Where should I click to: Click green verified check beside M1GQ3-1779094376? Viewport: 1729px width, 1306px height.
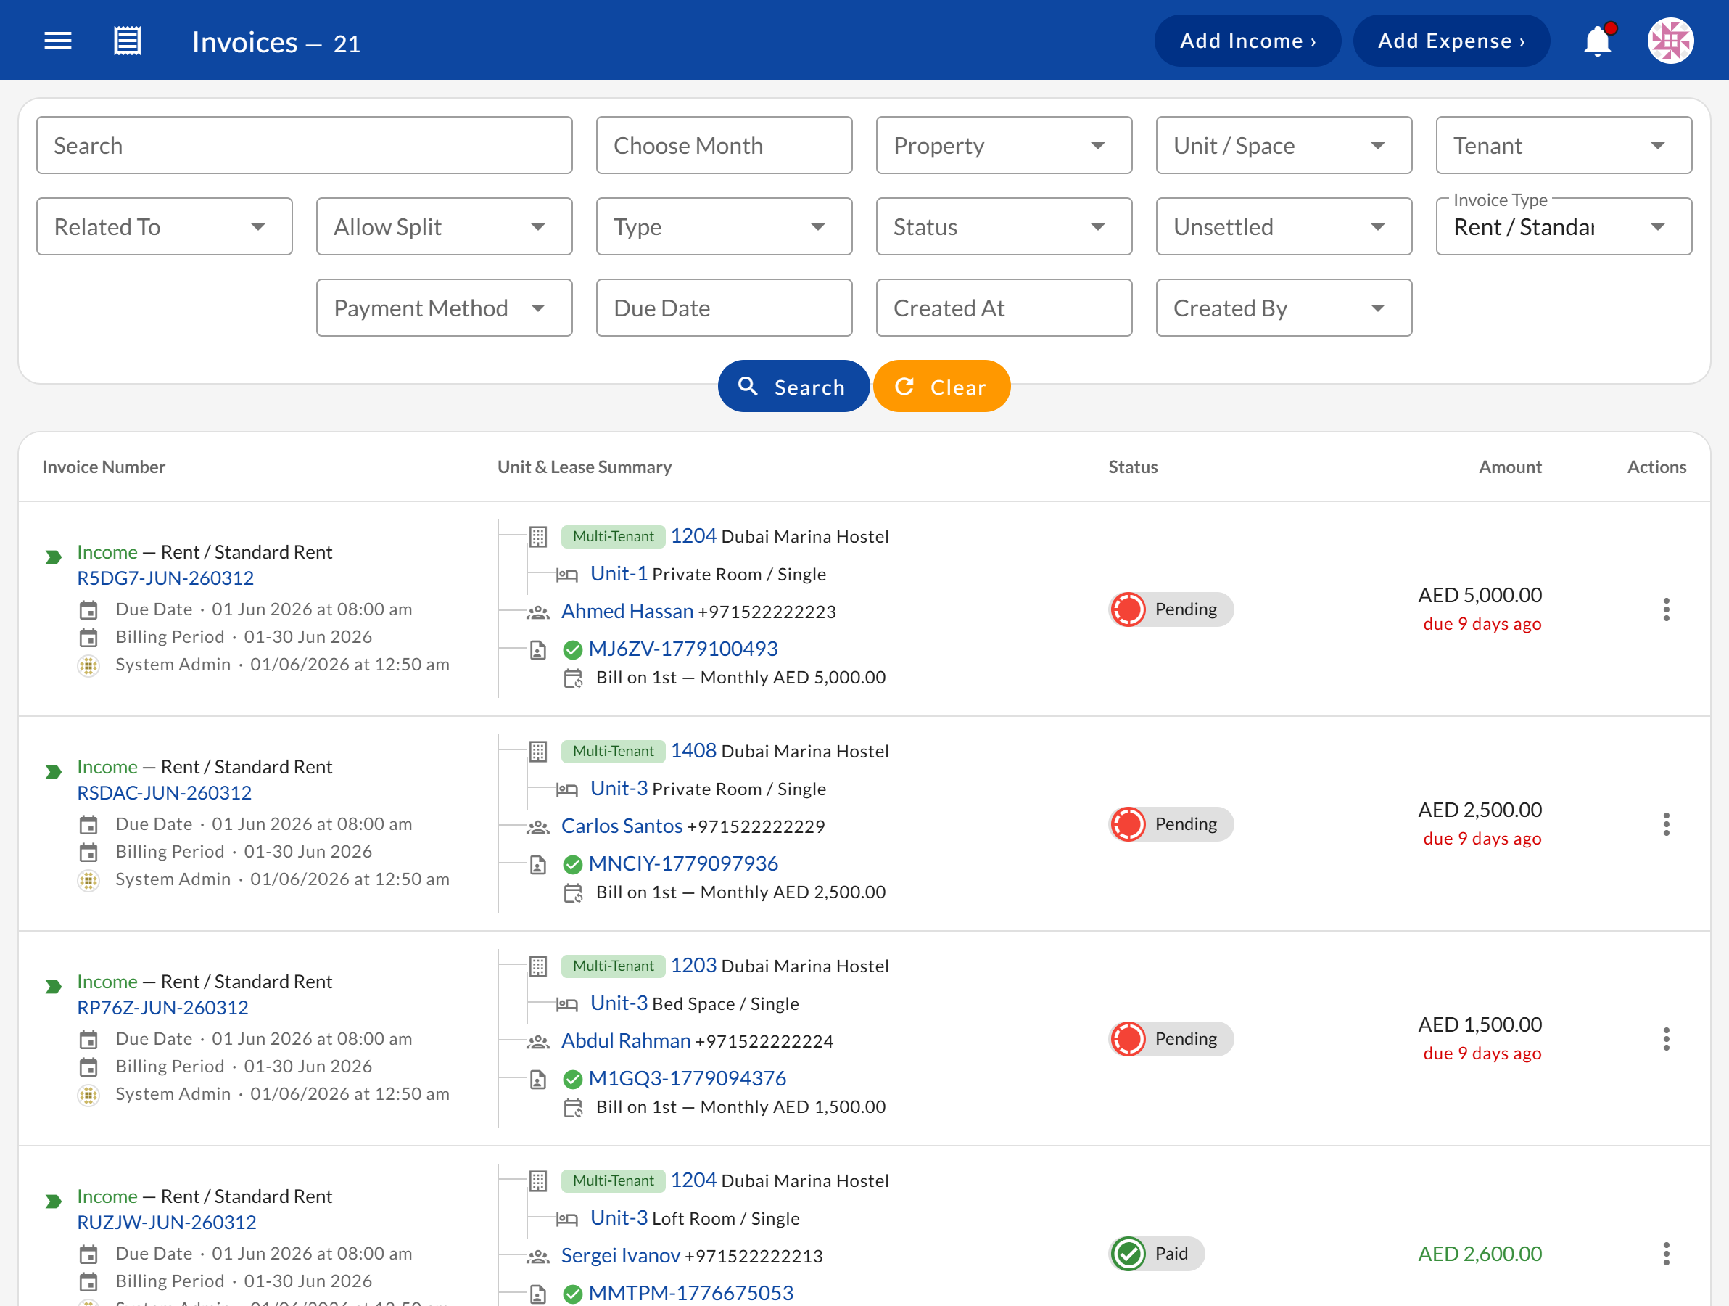[572, 1080]
